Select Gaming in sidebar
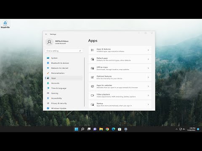Viewport: 202px width, 151px height. 64,93
